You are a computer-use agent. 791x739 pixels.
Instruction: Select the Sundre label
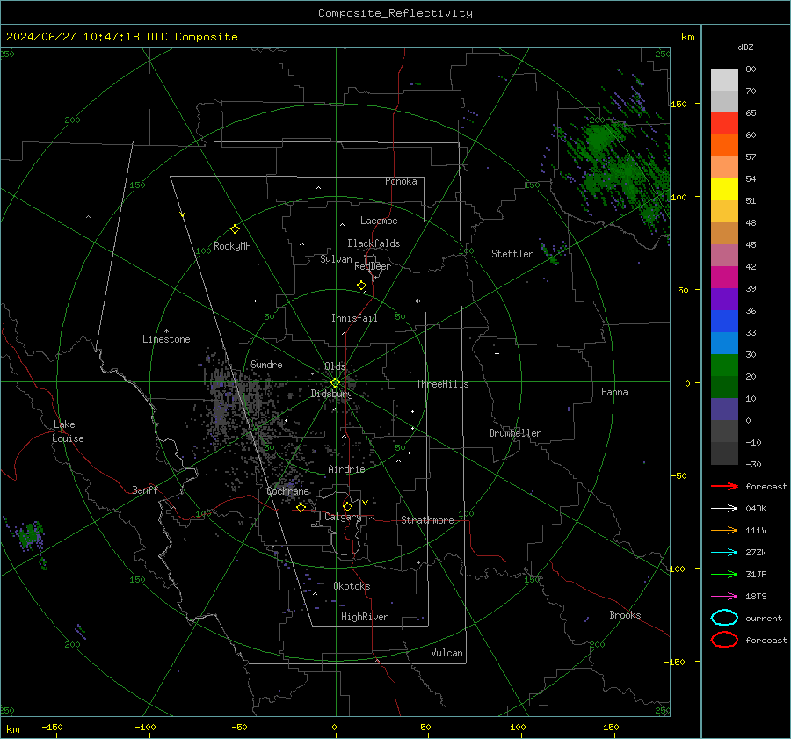point(266,364)
